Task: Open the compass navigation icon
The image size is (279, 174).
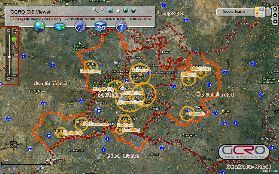Action: [x=80, y=27]
